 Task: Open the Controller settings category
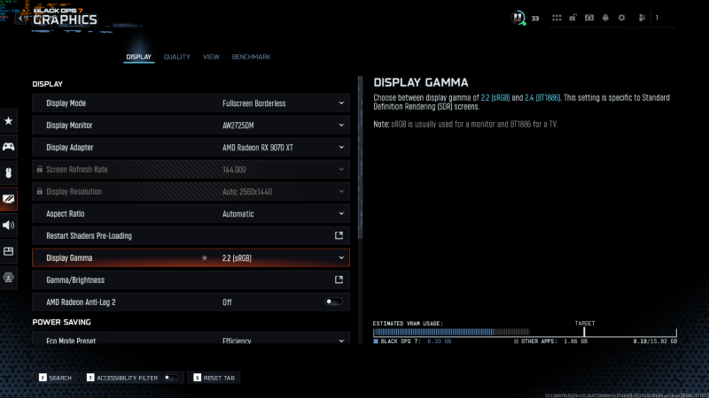(9, 147)
